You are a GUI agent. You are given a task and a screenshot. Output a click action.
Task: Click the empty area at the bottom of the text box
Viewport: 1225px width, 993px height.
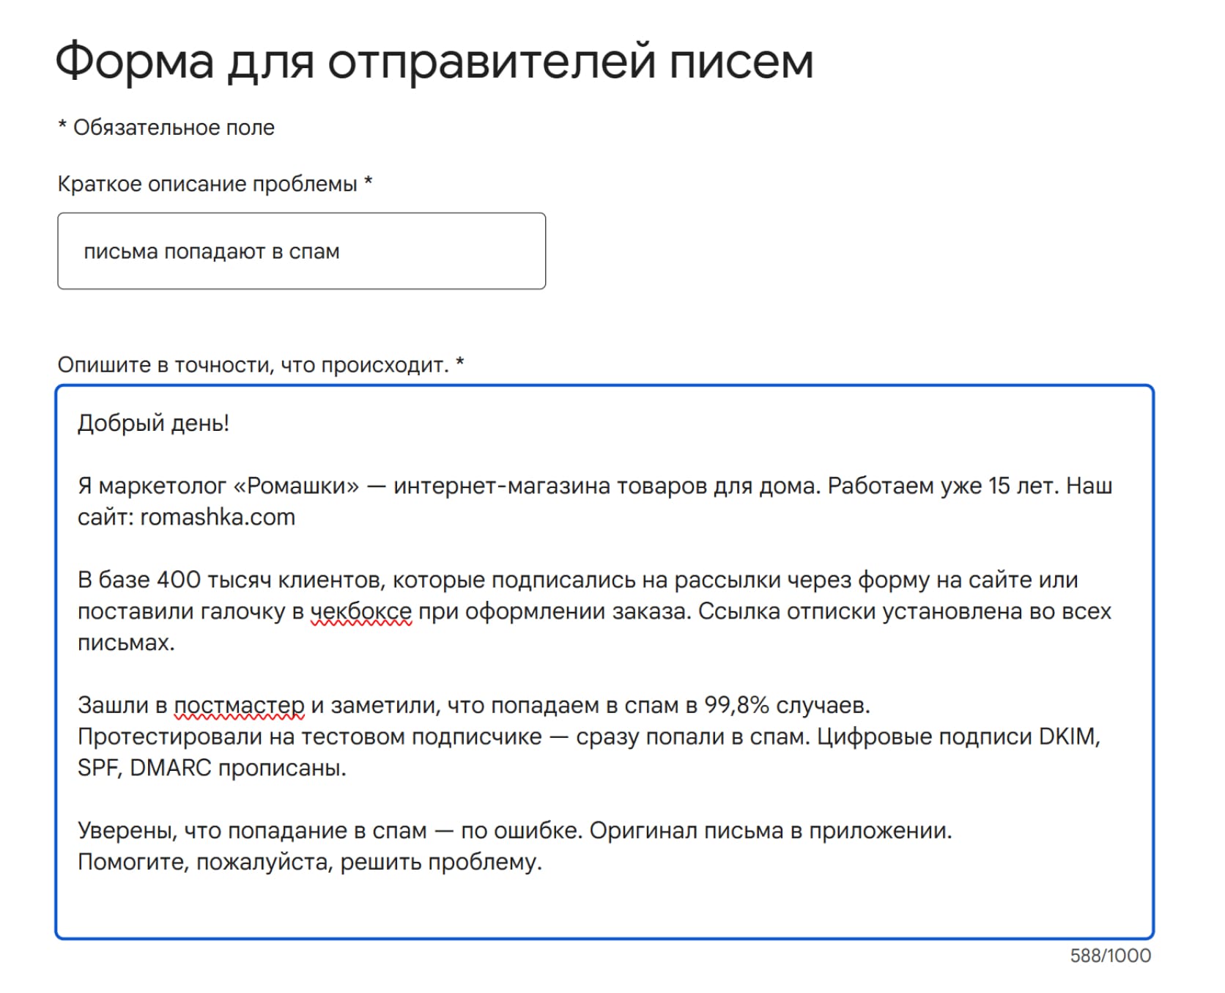point(604,907)
